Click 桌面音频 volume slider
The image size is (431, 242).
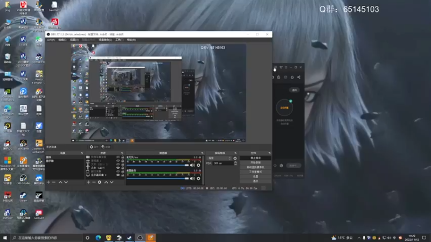pos(158,179)
